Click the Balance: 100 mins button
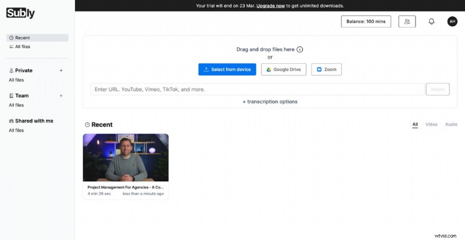This screenshot has height=240, width=465. click(366, 21)
